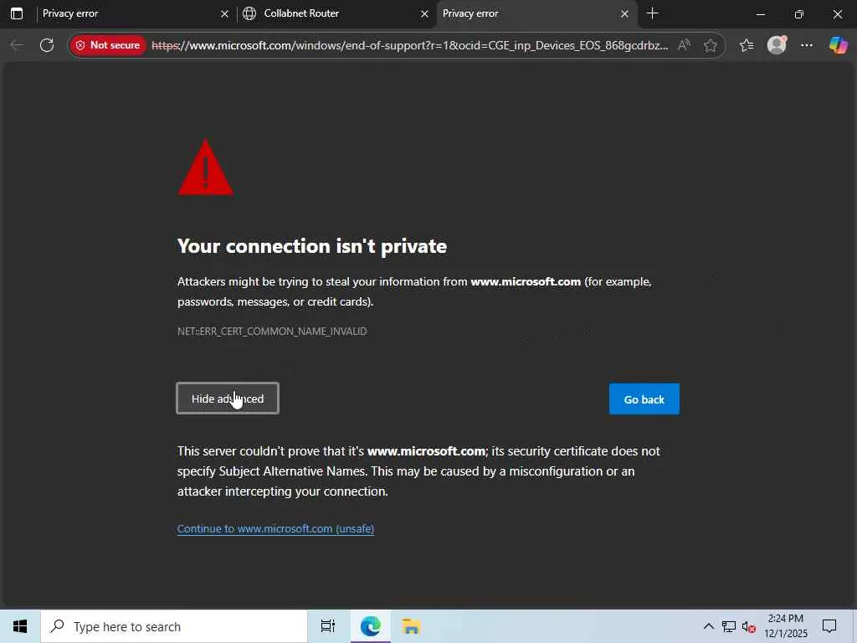This screenshot has height=643, width=857.
Task: Reload the page with refresh icon
Action: (x=47, y=45)
